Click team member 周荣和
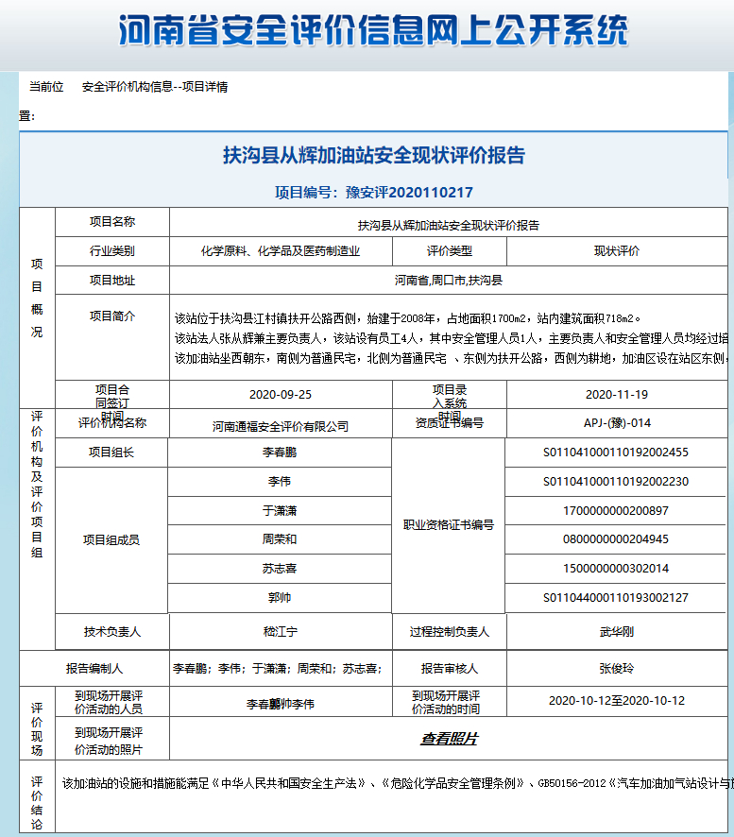The height and width of the screenshot is (837, 734). click(280, 539)
